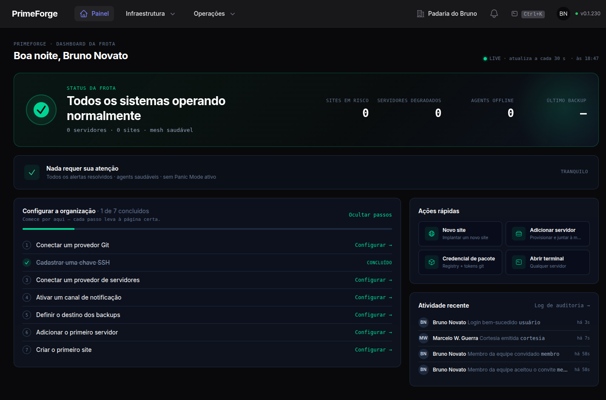This screenshot has width=606, height=400.
Task: Configure Definir o destino dos backups
Action: tap(373, 315)
